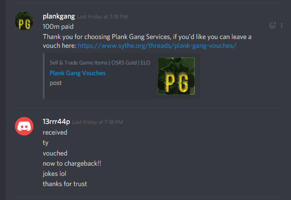Open the Plank Gang Vouches embed title
Viewport: 291px width, 200px height.
(x=78, y=73)
